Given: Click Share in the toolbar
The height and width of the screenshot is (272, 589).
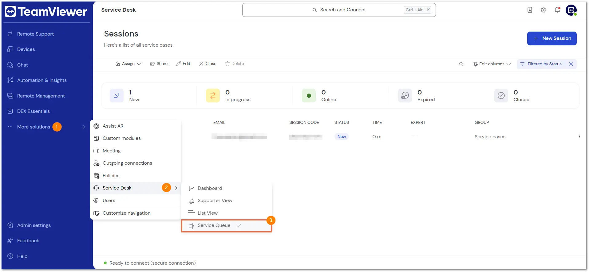Looking at the screenshot, I should [159, 64].
